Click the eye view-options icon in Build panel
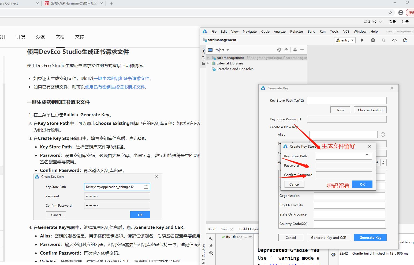This screenshot has height=265, width=414. [211, 253]
